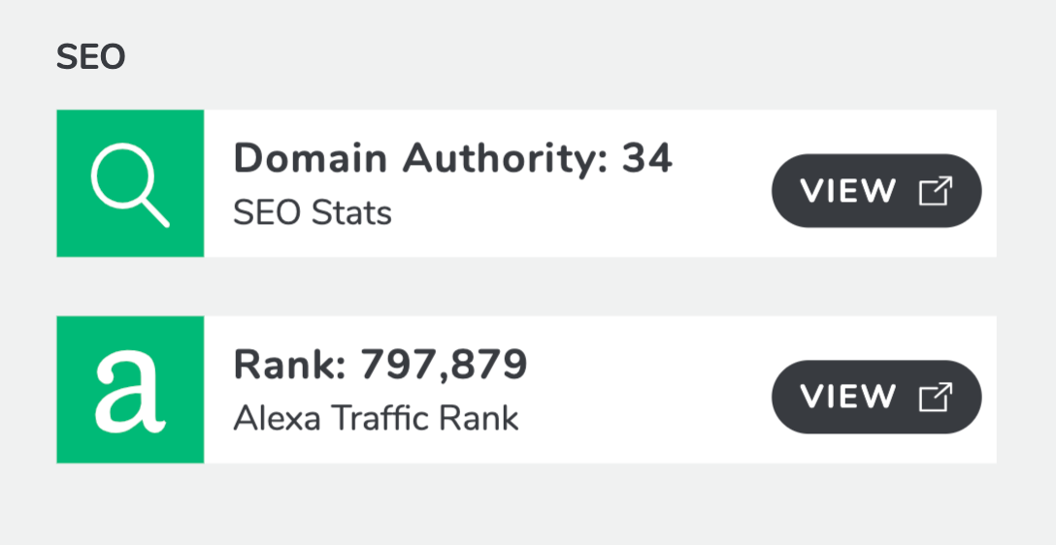Click the 'SEO Stats' subtitle

click(313, 214)
